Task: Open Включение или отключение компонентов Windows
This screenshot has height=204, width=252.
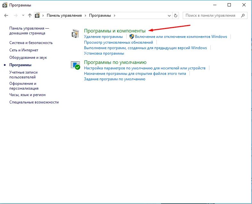Action: 181,37
